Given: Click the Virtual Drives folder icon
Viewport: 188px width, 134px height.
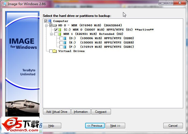Looking at the screenshot, I should pos(55,51).
